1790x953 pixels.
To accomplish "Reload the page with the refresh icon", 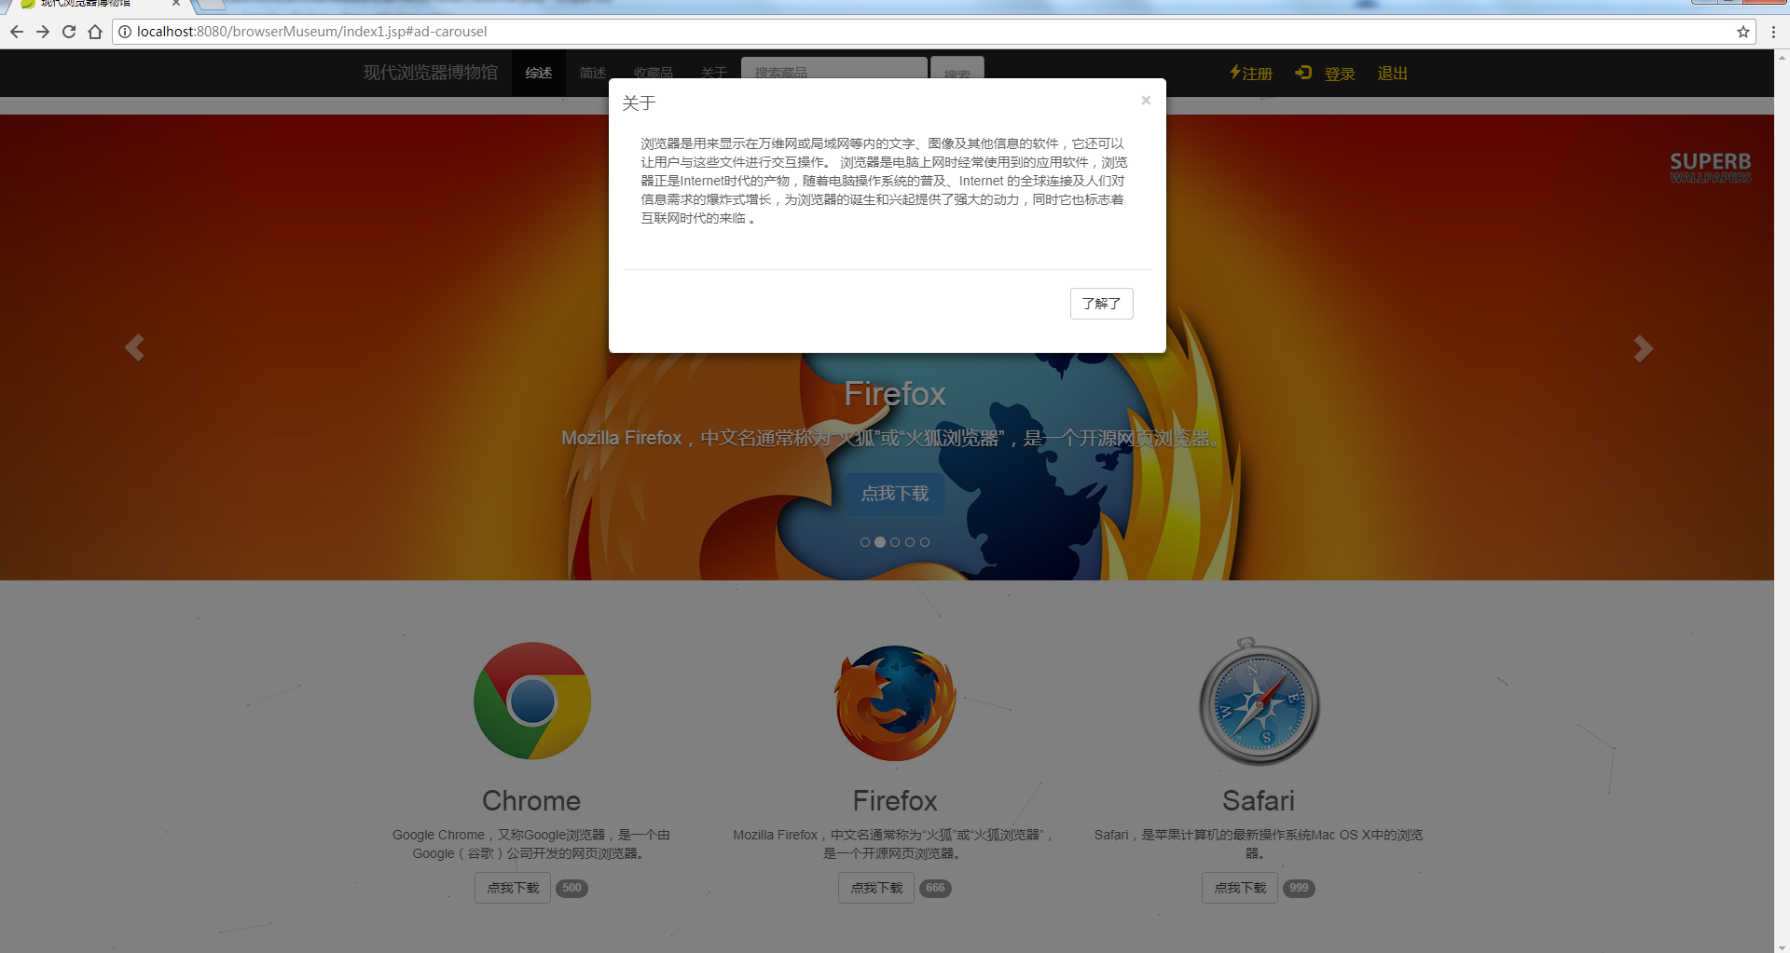I will tap(69, 32).
